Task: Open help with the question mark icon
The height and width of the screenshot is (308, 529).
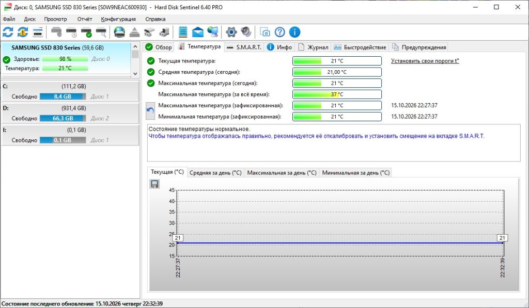Action: point(279,32)
